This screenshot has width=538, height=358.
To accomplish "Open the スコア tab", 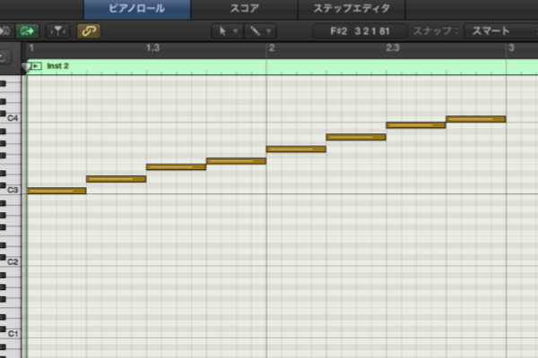I will [244, 9].
